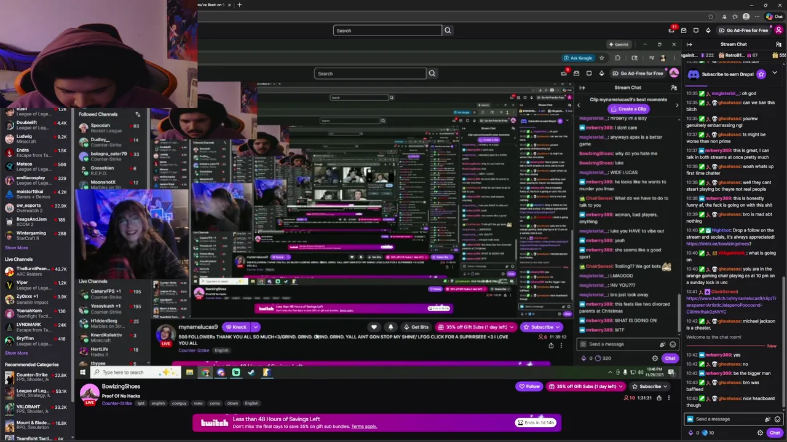Open the Whispers icon in outer Twitch header
Screen dimensions: 787x442
pos(695,30)
